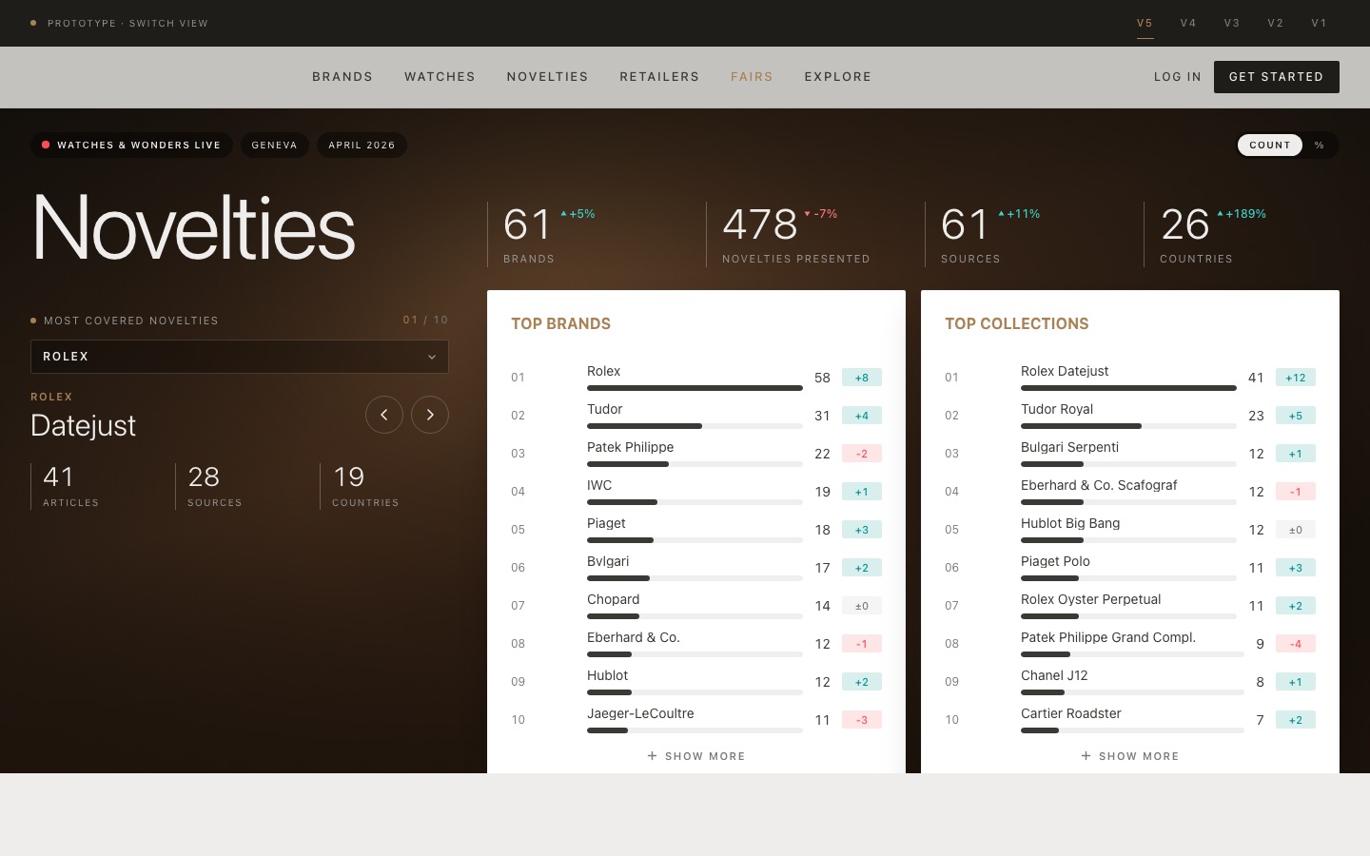Image resolution: width=1370 pixels, height=856 pixels.
Task: Click 'Eberhard & Co.' in Top Brands
Action: point(634,637)
